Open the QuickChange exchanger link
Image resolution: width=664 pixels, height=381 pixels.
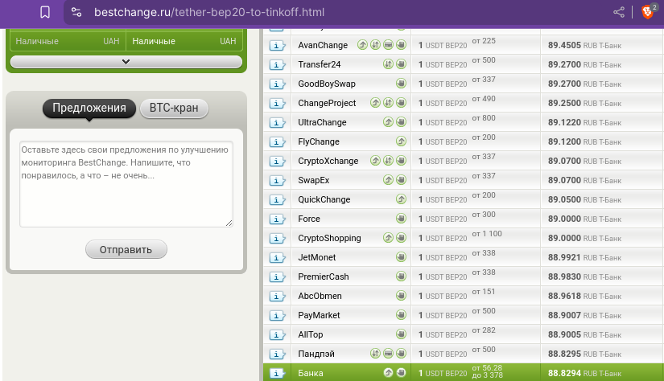pyautogui.click(x=324, y=199)
